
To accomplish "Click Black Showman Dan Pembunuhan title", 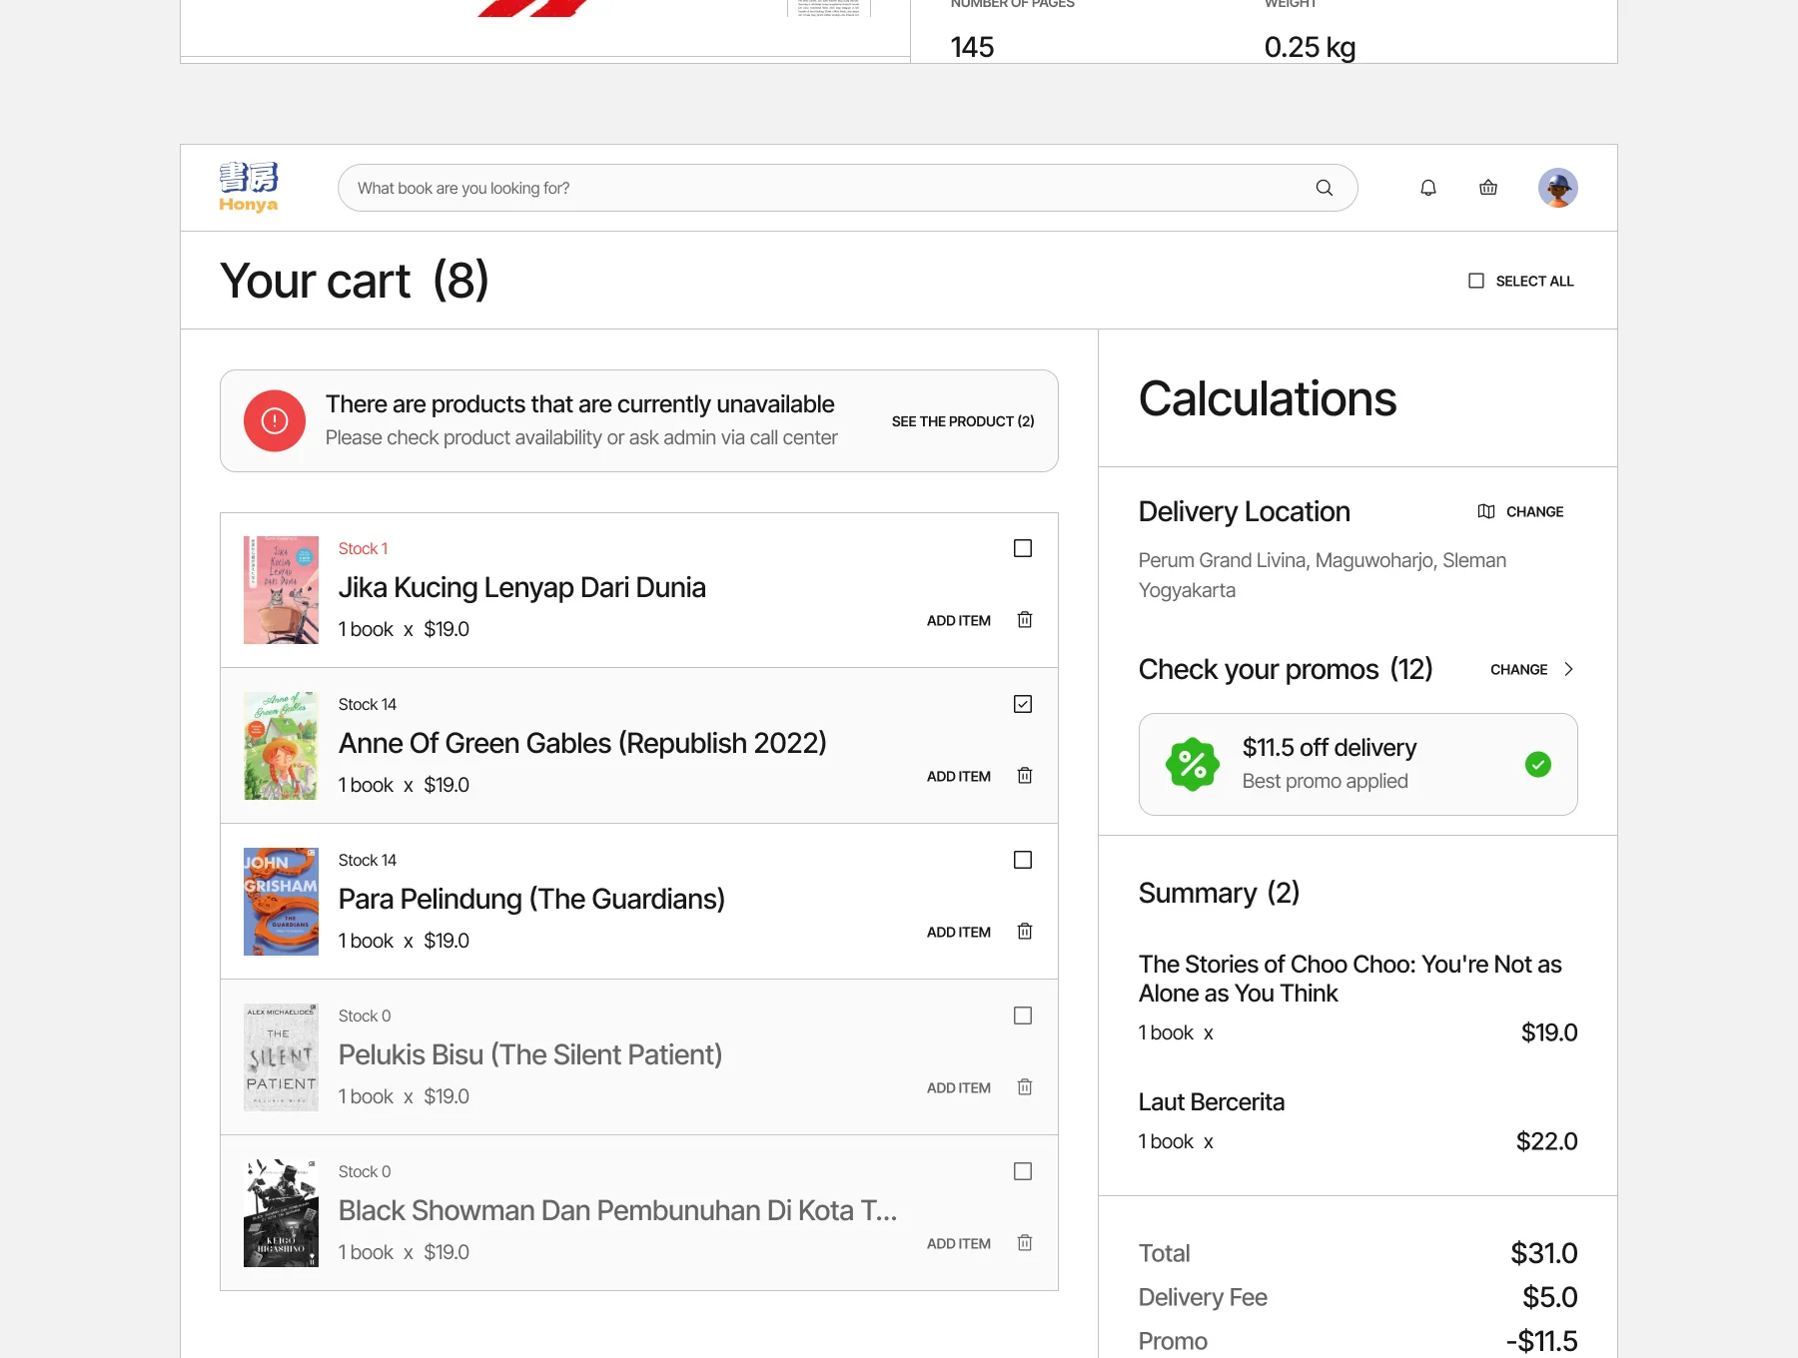I will (618, 1210).
